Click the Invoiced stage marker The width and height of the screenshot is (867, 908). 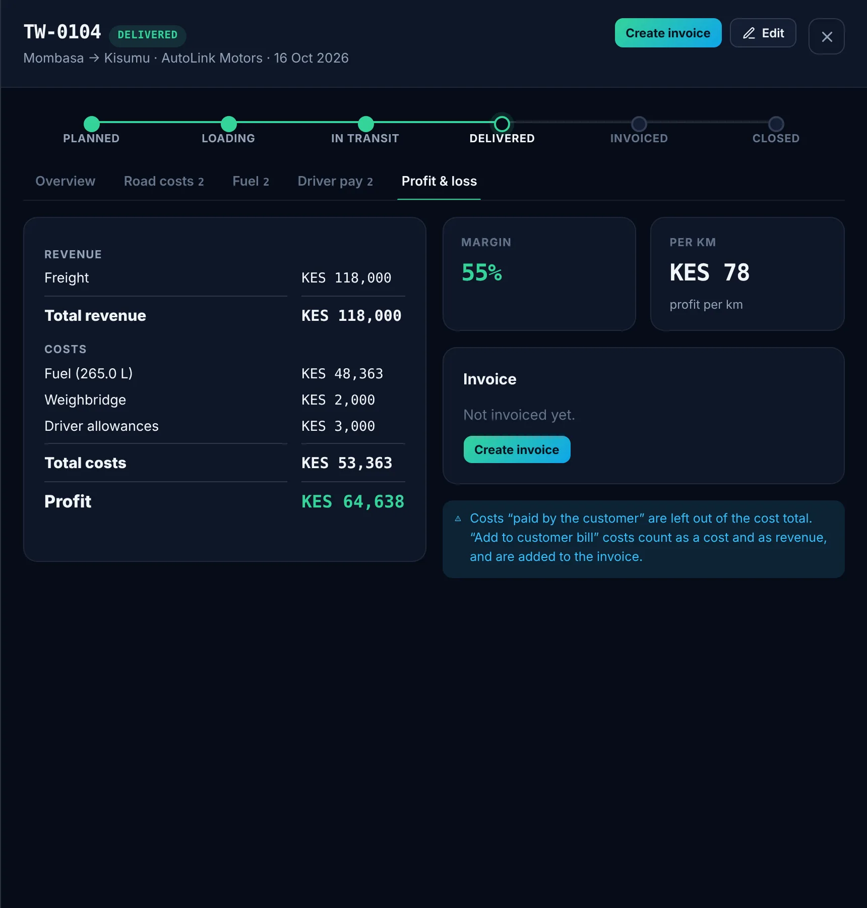(639, 124)
